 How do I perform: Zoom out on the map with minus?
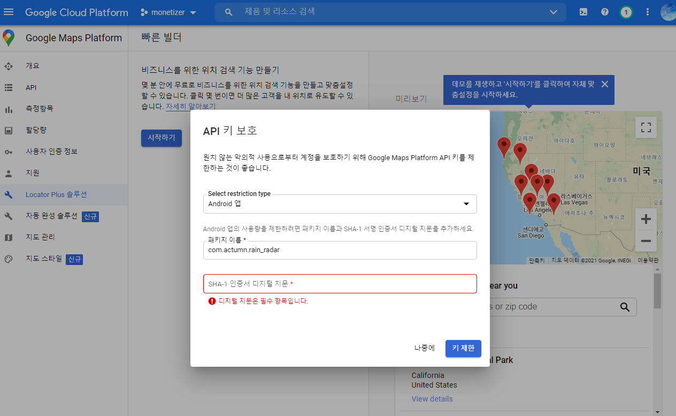[646, 241]
